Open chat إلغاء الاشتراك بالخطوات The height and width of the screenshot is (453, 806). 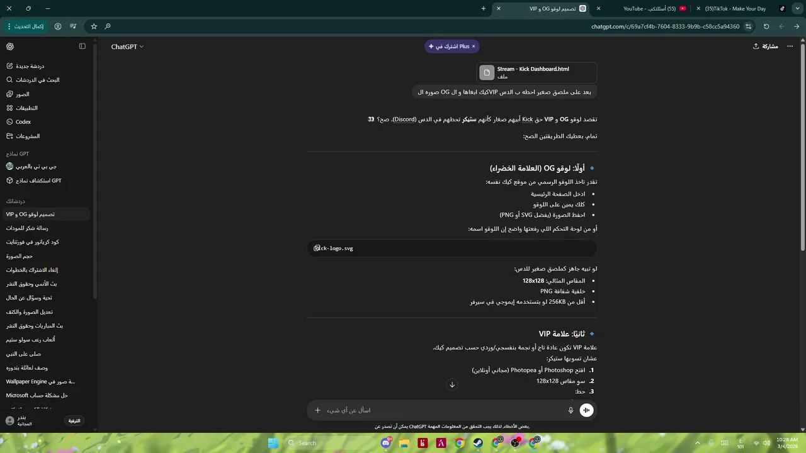(47, 270)
